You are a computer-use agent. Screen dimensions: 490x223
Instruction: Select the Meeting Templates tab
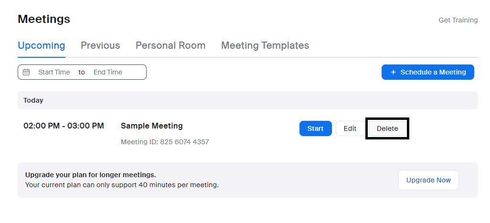coord(265,45)
